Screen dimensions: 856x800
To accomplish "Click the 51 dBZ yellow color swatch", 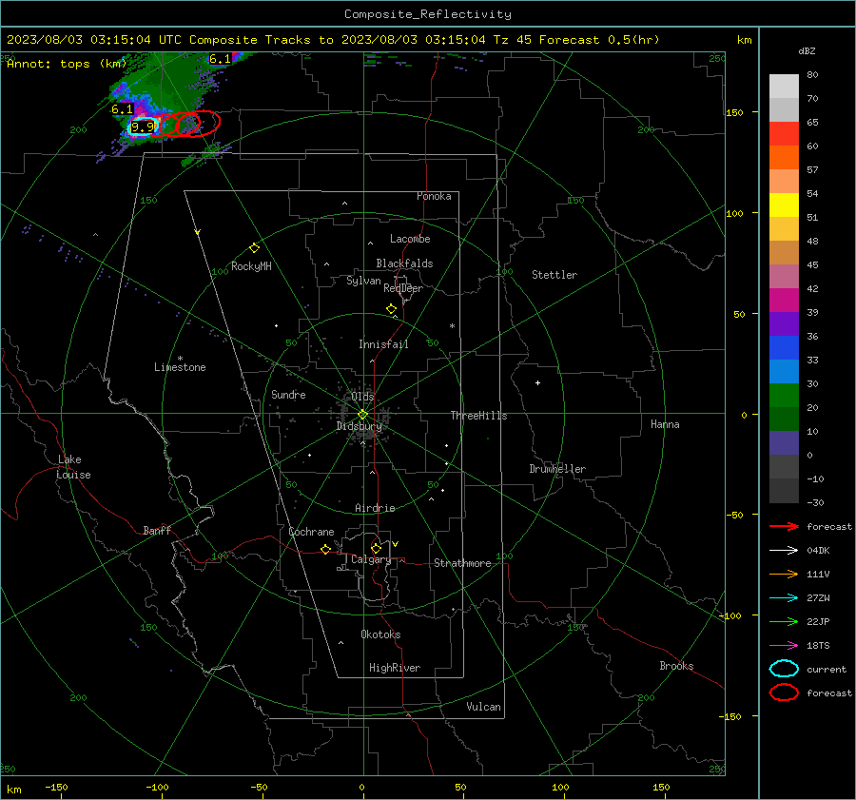I will point(784,205).
